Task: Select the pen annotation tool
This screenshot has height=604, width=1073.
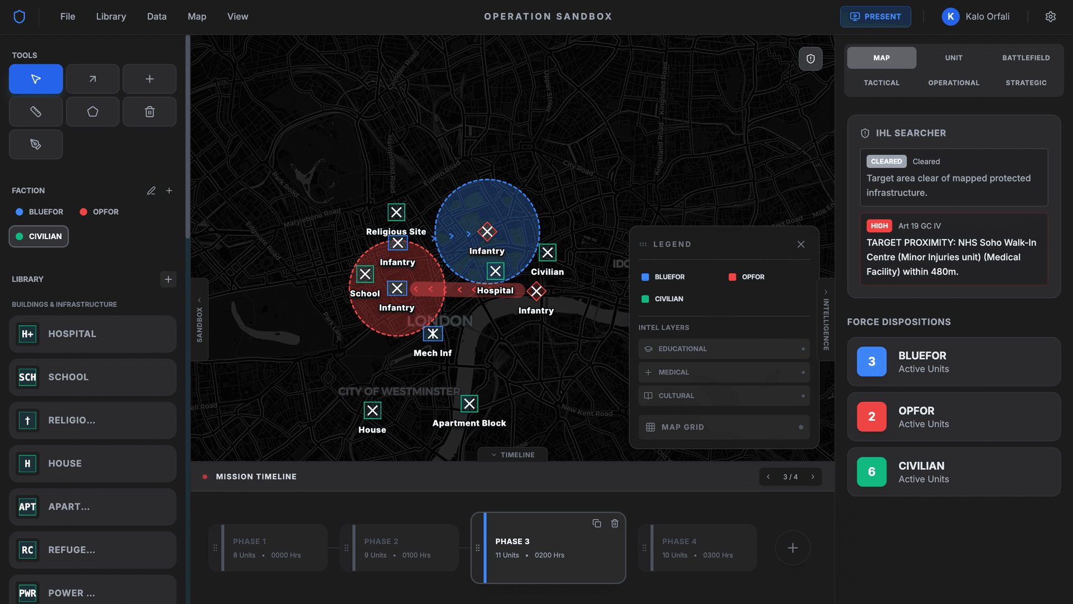Action: (x=36, y=144)
